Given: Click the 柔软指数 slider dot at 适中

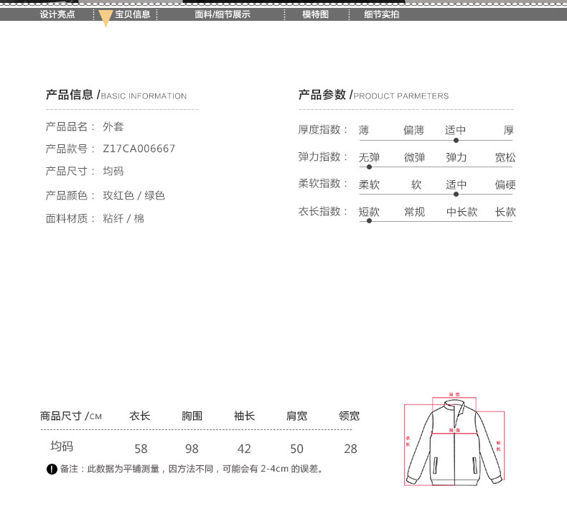Looking at the screenshot, I should coord(456,194).
